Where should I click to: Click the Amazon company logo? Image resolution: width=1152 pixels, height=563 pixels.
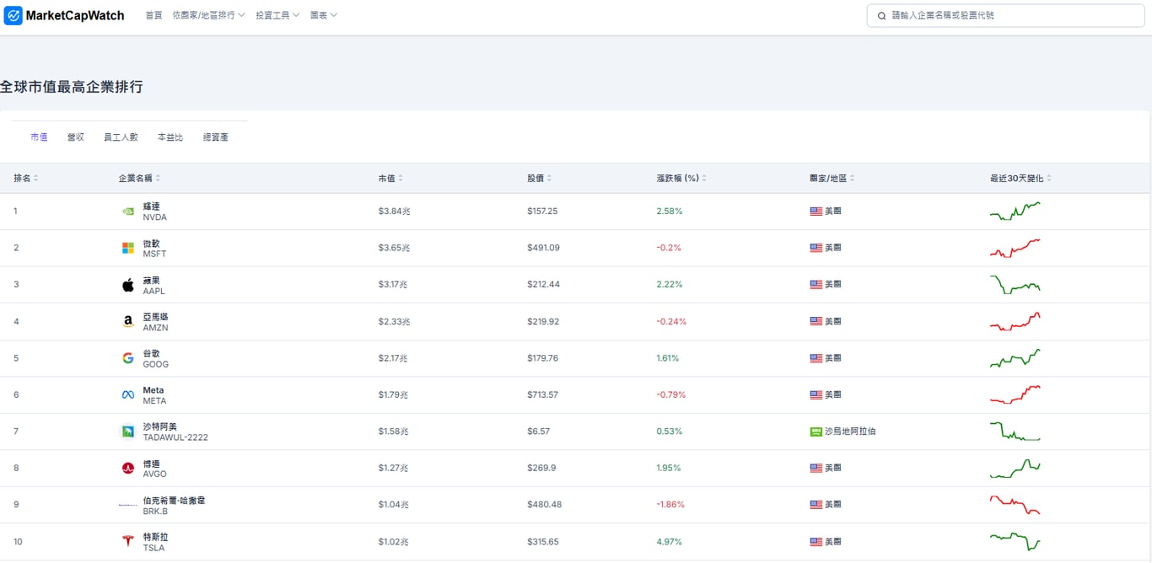[x=128, y=321]
